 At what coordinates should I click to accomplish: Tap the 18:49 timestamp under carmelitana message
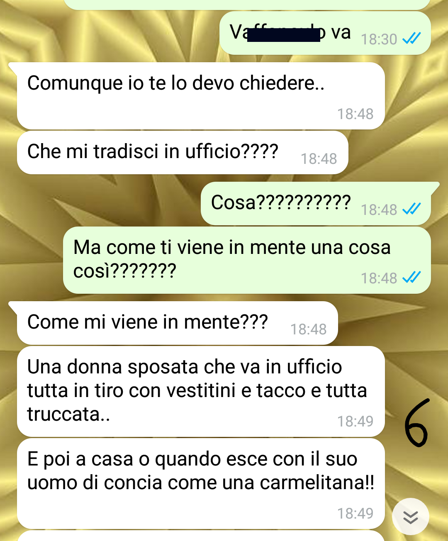click(355, 514)
